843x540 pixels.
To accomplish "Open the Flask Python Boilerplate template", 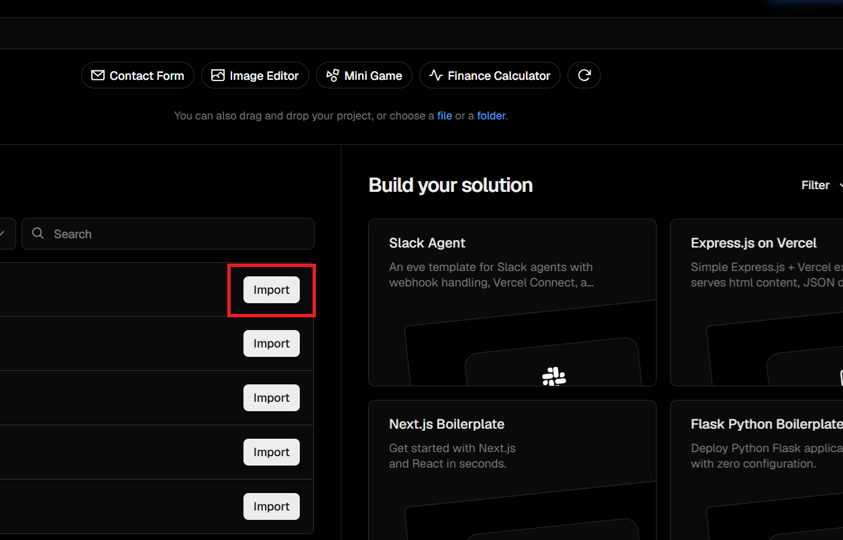I will (756, 470).
